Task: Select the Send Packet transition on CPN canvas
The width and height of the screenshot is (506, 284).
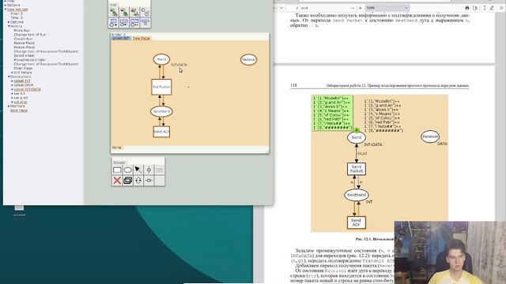Action: coord(161,87)
